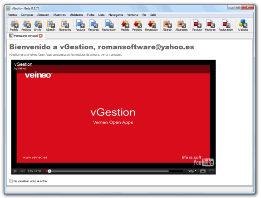Launch the red Facturación icon
This screenshot has width=261, height=198.
[226, 25]
